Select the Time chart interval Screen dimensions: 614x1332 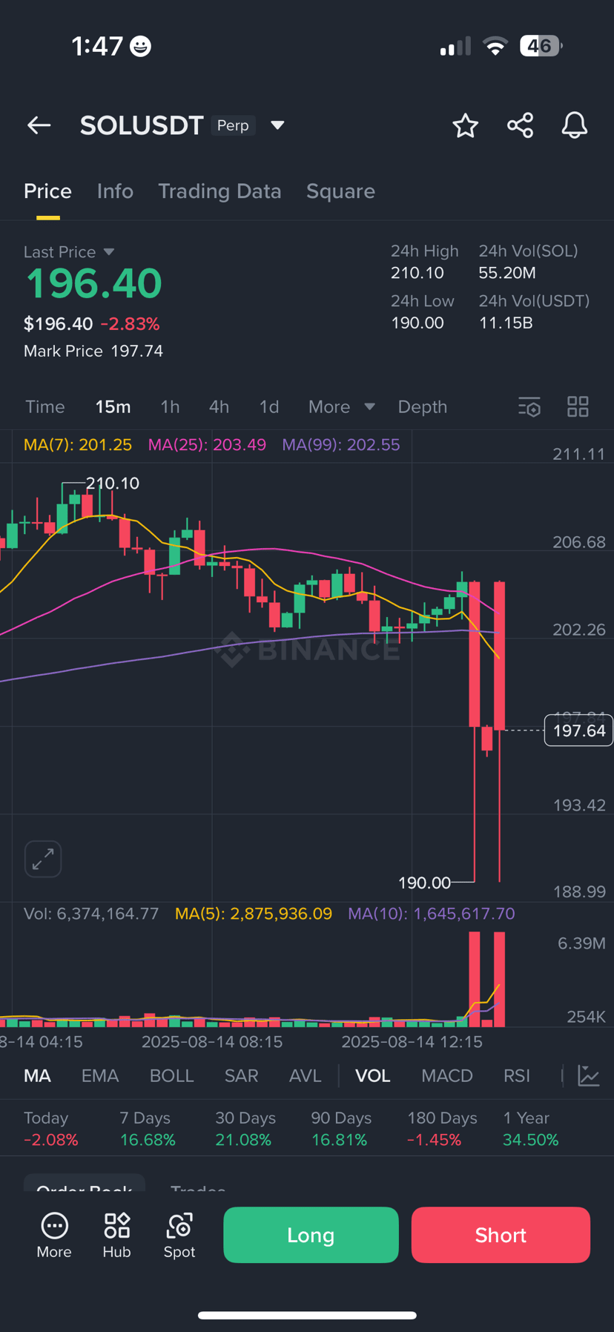point(45,406)
